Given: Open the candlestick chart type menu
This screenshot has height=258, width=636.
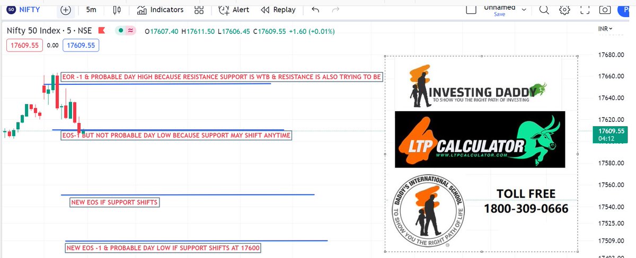Looking at the screenshot, I should (x=118, y=10).
